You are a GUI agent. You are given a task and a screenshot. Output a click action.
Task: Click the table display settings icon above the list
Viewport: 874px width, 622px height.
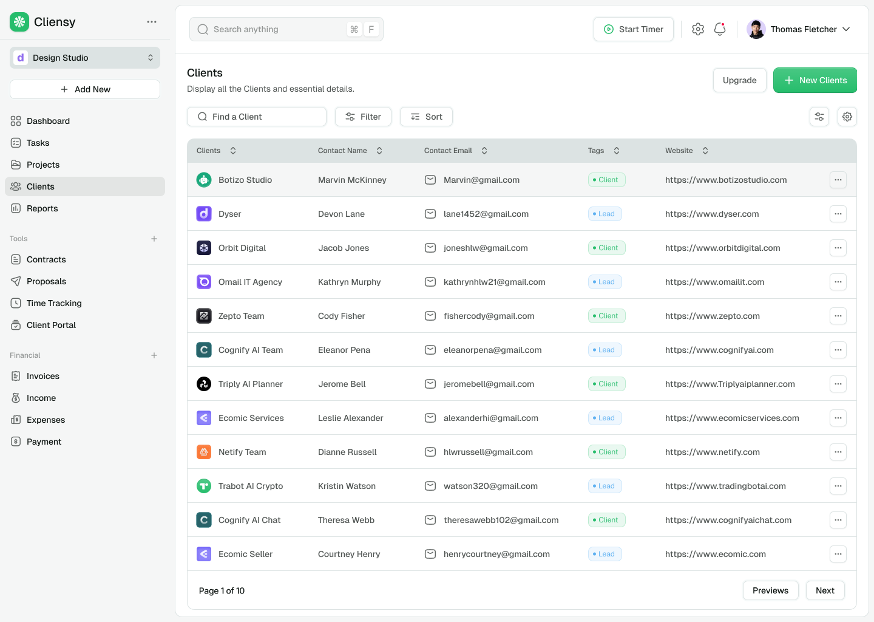(847, 116)
